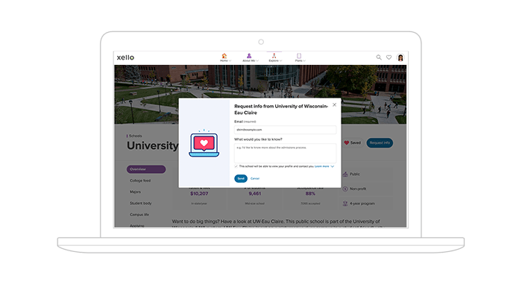Image resolution: width=522 pixels, height=284 pixels.
Task: Open the Home navigation menu
Action: pyautogui.click(x=225, y=57)
